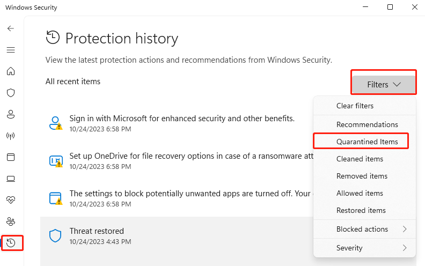Select Protection history clock icon in sidebar

(x=11, y=242)
